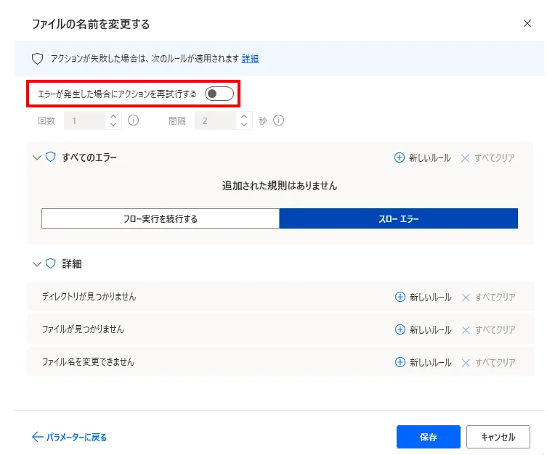Select スロー エラー option
Viewport: 547px width, 455px height.
(x=398, y=218)
